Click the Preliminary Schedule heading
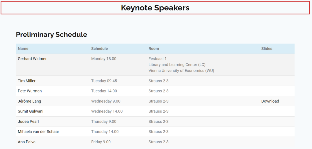Viewport: 312px width, 149px height. [x=51, y=35]
